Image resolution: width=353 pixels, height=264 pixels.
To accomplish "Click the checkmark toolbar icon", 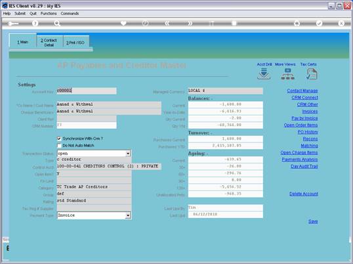I will click(x=319, y=23).
